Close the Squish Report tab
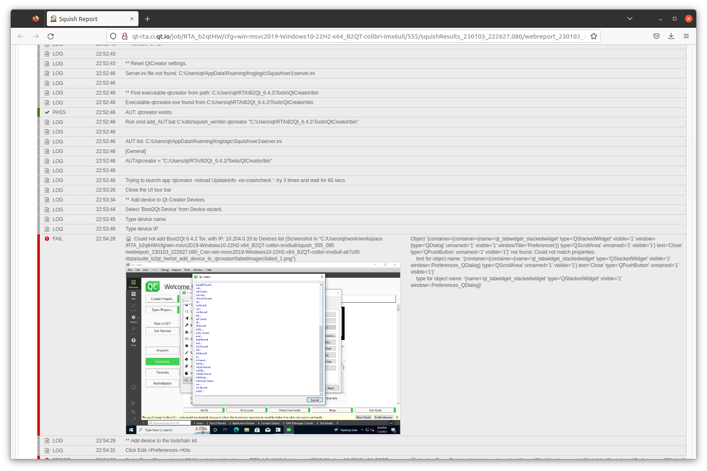 click(x=132, y=19)
